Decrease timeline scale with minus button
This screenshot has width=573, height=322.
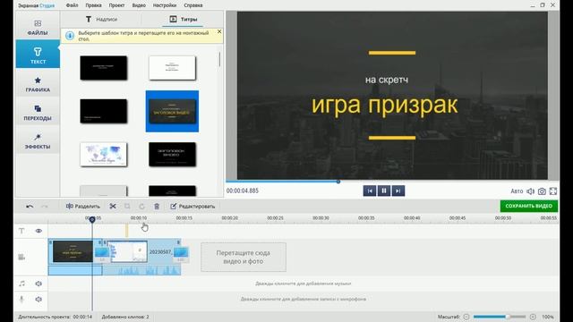466,317
